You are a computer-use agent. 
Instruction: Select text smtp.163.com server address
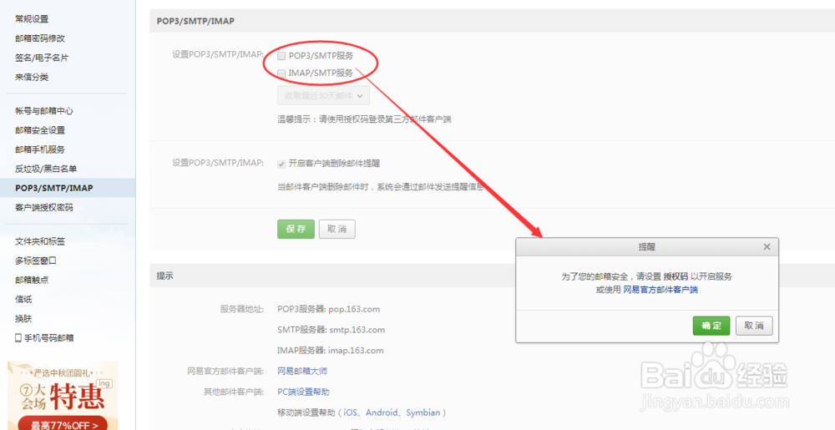pos(357,330)
